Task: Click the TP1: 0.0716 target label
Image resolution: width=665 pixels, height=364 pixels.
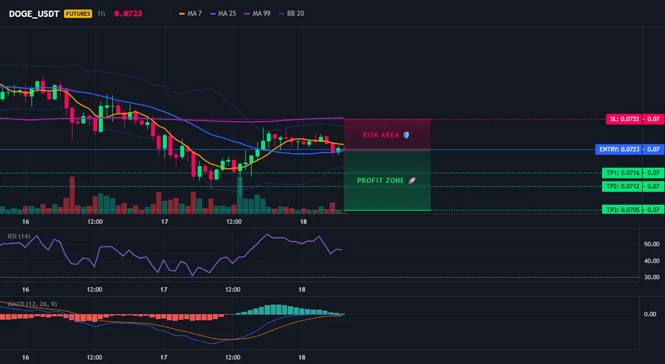Action: tap(622, 173)
